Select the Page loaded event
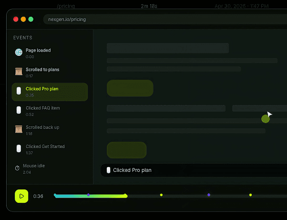 tap(50, 53)
